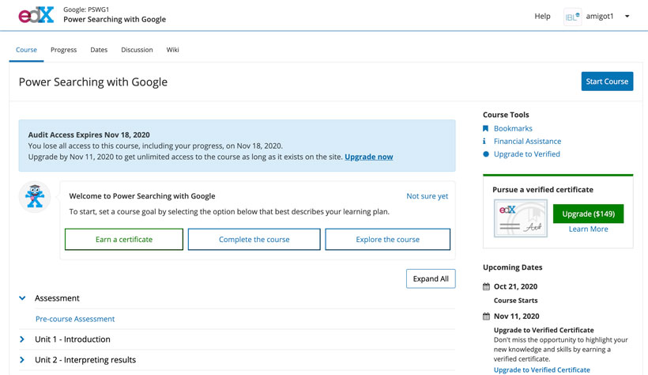Click the Upcoming Dates heading

[512, 267]
